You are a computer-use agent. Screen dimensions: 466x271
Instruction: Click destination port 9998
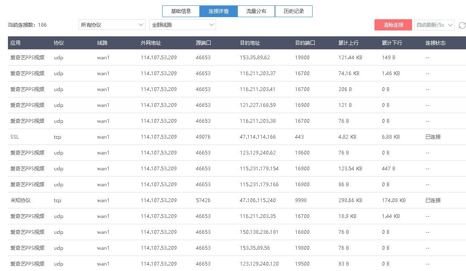coord(301,200)
